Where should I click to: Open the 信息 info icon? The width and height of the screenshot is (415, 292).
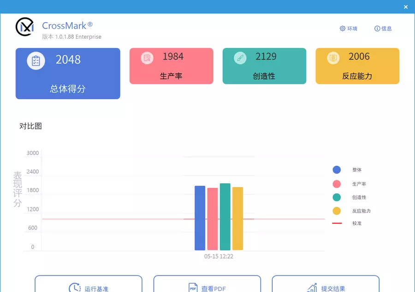377,28
